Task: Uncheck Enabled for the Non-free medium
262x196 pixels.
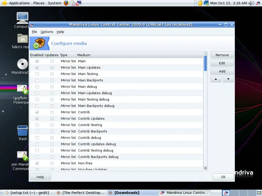Action: [37, 163]
